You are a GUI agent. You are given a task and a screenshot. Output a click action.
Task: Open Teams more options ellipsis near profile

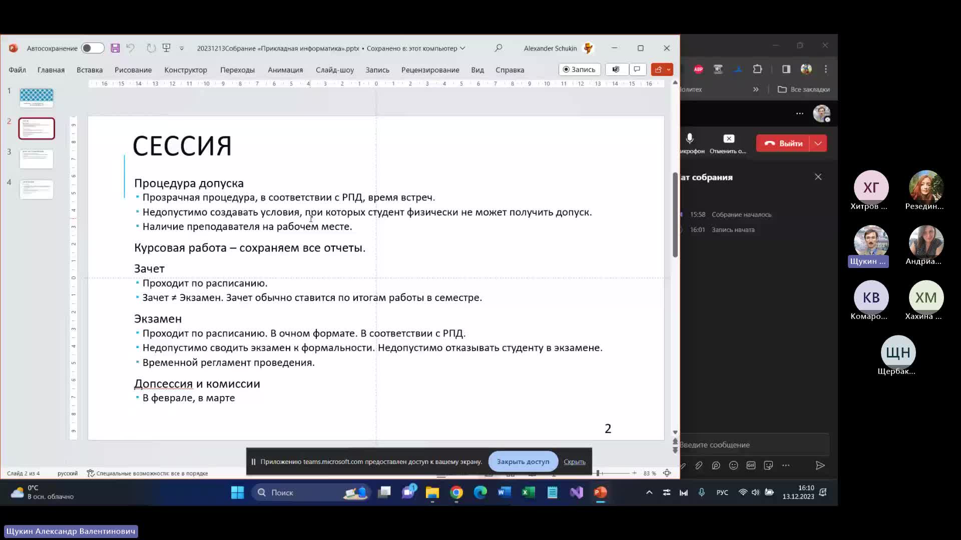(800, 113)
